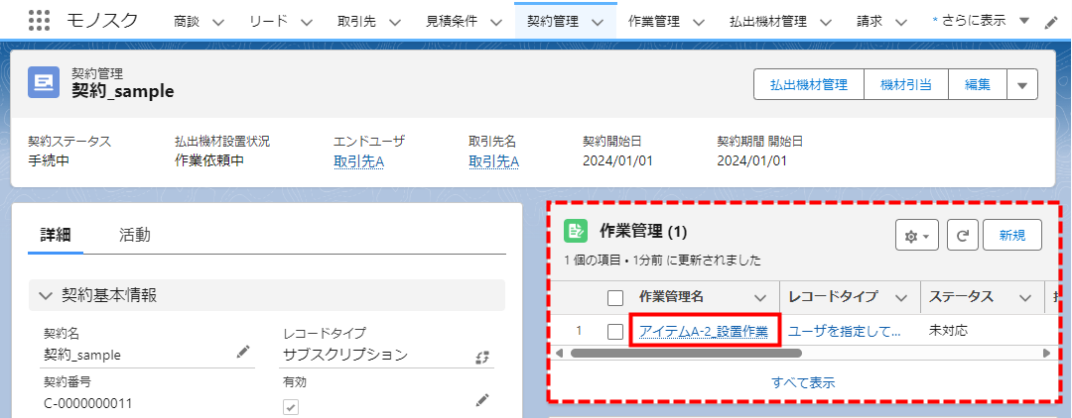Click すべて表示 to view all records
The height and width of the screenshot is (418, 1072).
(802, 382)
